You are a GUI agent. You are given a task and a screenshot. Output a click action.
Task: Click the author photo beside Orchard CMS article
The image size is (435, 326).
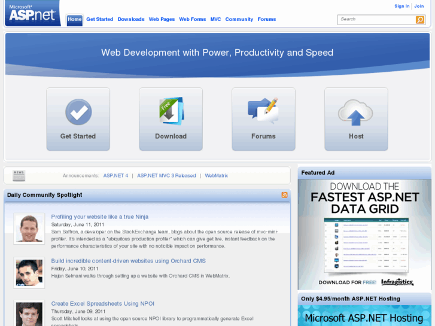[x=29, y=273]
